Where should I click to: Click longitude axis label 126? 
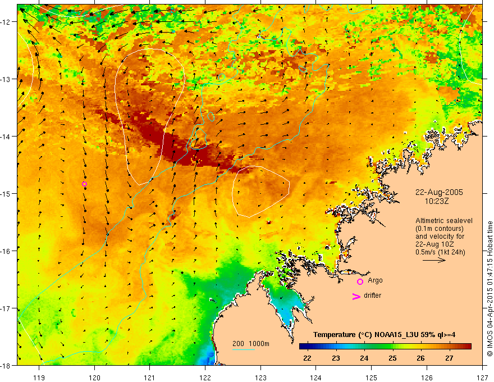(x=427, y=378)
